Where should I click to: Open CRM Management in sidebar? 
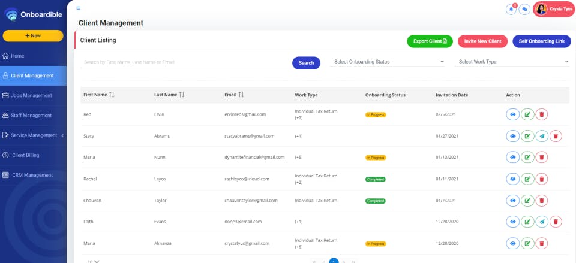(x=33, y=175)
